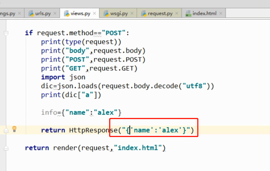270x171 pixels.
Task: Click the Python file icon on request.py tab
Action: pyautogui.click(x=144, y=13)
